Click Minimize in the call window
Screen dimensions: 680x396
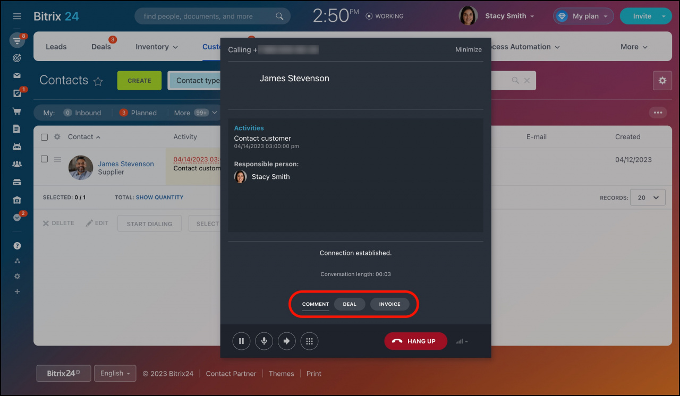[x=469, y=49]
